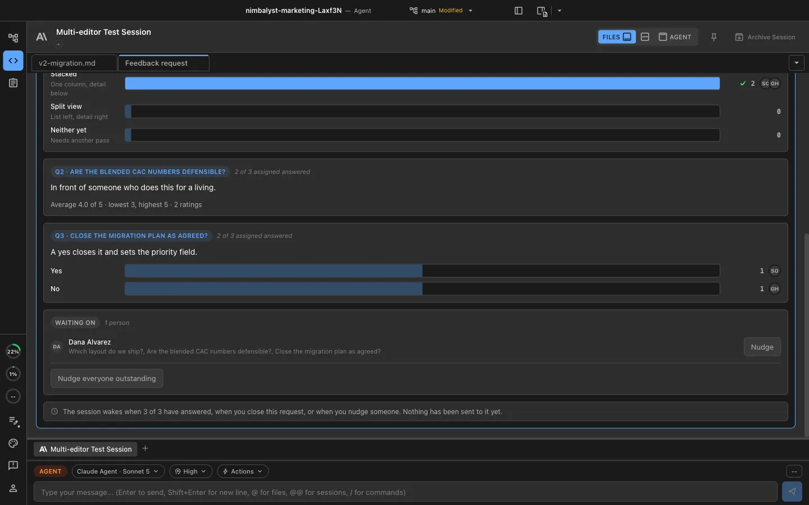809x505 pixels.
Task: Click the send message arrow button
Action: 792,492
